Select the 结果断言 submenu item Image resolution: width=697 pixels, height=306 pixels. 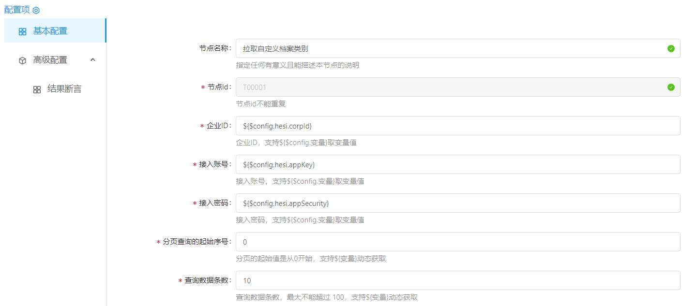(64, 89)
